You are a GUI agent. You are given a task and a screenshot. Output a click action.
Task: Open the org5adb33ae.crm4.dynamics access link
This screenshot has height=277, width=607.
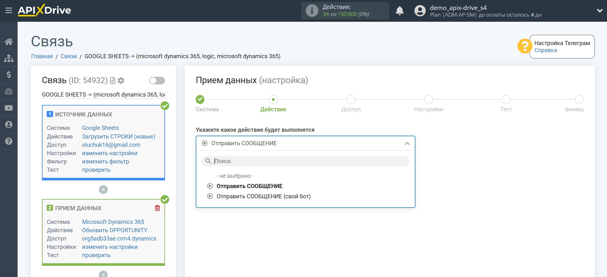coord(119,239)
